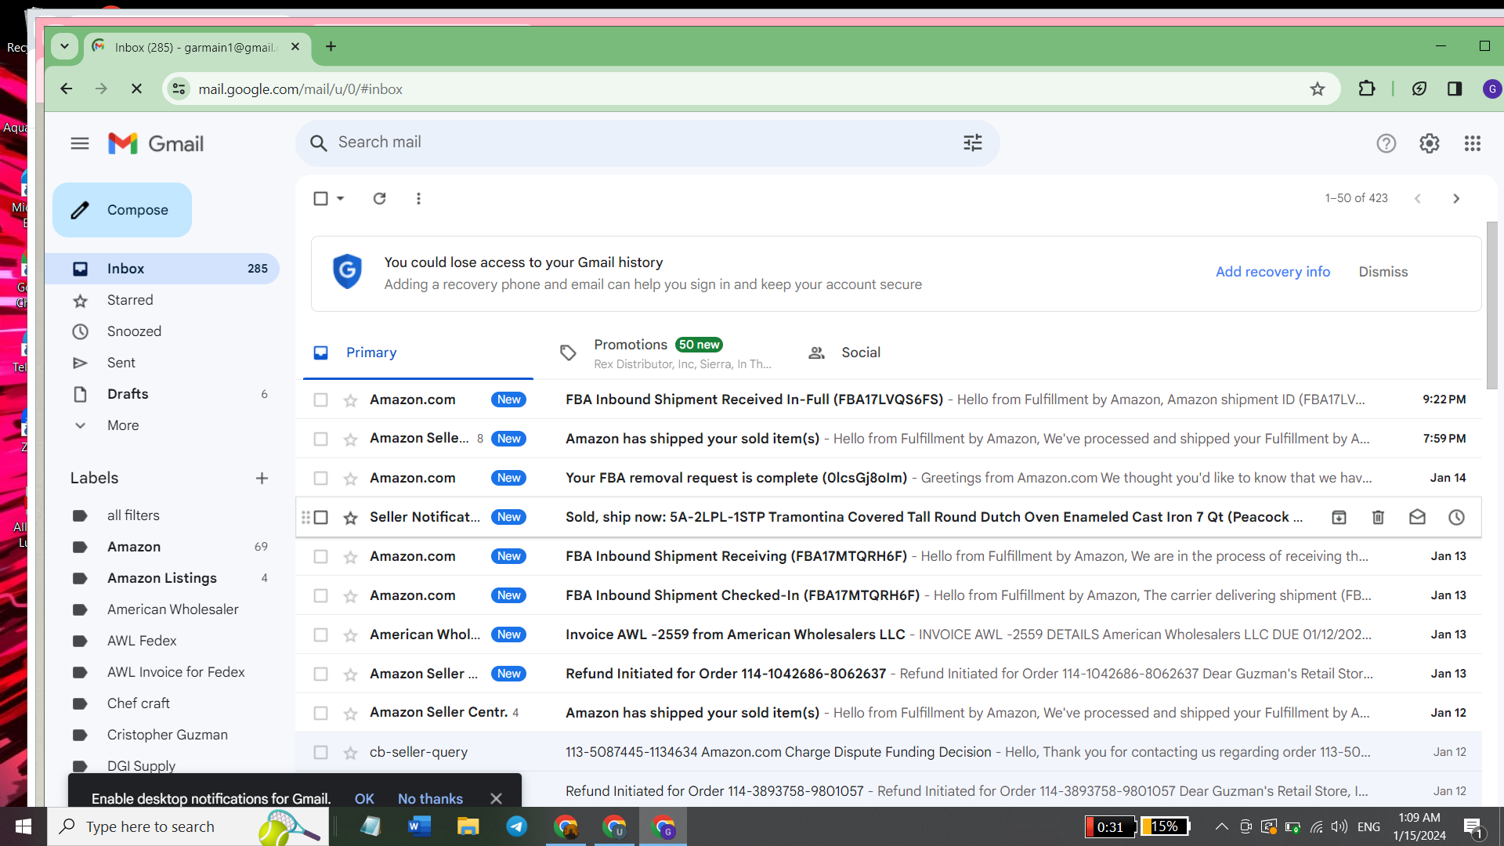This screenshot has width=1504, height=846.
Task: Open the notification center in system tray
Action: 1473,826
